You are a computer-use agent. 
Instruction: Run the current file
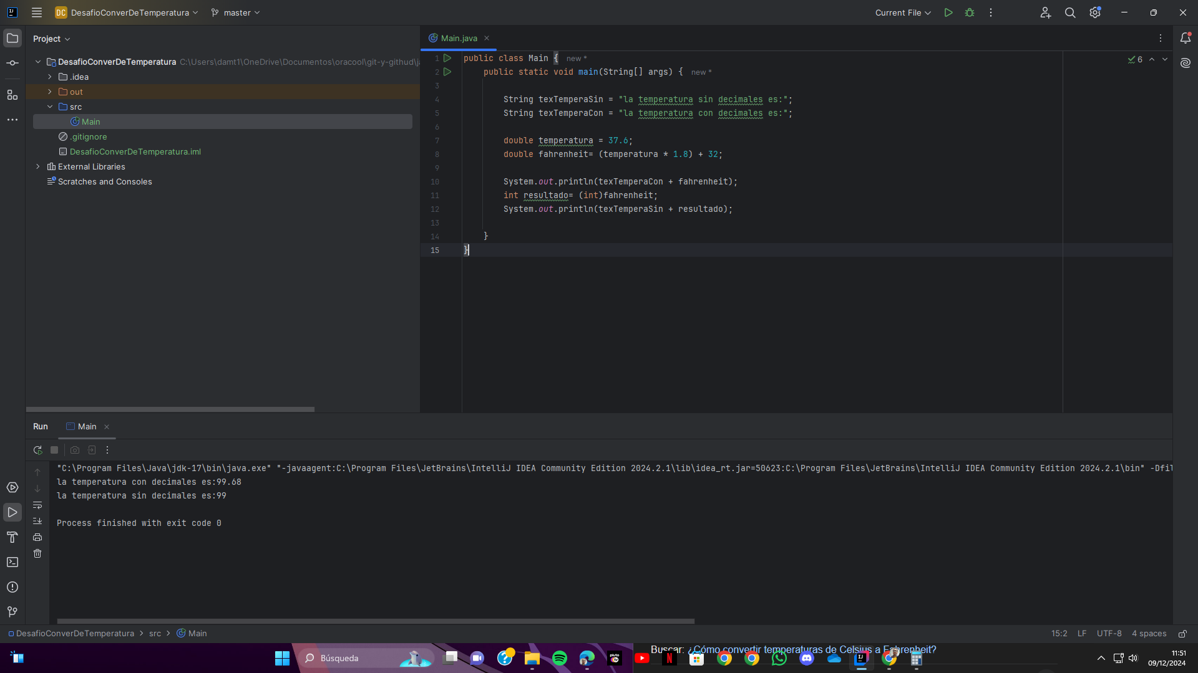pyautogui.click(x=948, y=12)
